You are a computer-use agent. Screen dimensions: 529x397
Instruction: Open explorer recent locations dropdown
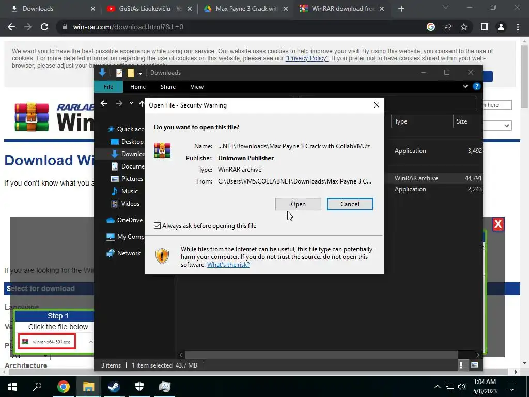click(131, 103)
